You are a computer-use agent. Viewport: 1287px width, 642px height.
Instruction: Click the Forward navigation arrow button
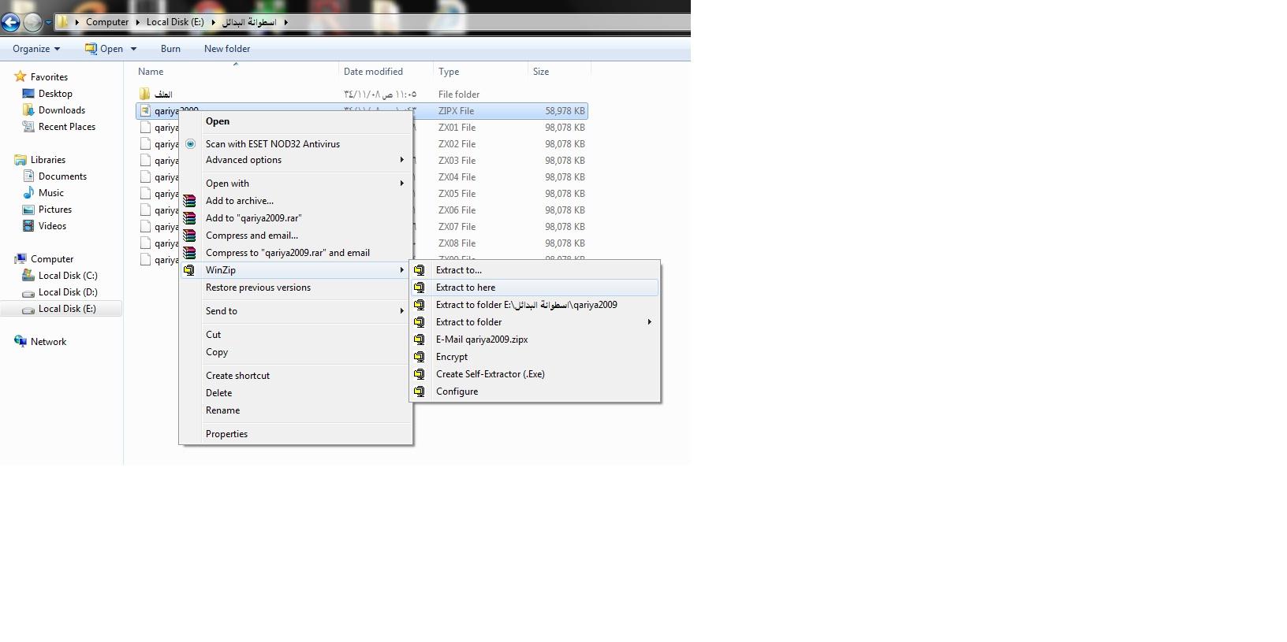tap(32, 22)
